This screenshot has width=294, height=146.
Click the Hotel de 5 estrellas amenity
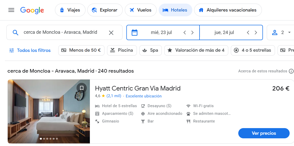[116, 106]
